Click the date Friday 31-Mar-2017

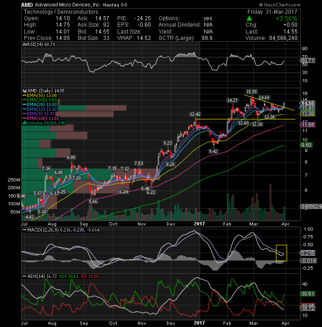point(272,12)
